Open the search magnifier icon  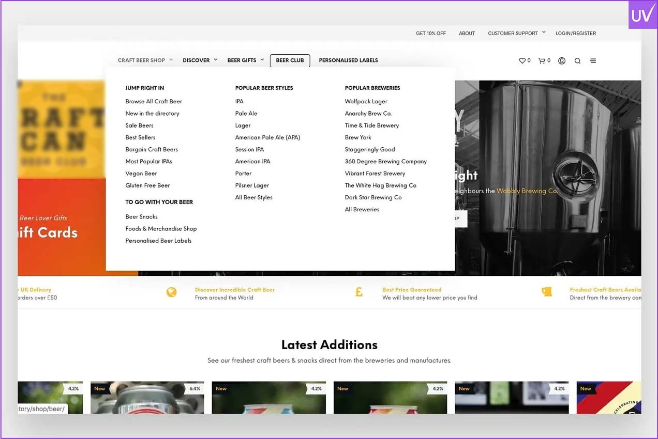pos(577,60)
